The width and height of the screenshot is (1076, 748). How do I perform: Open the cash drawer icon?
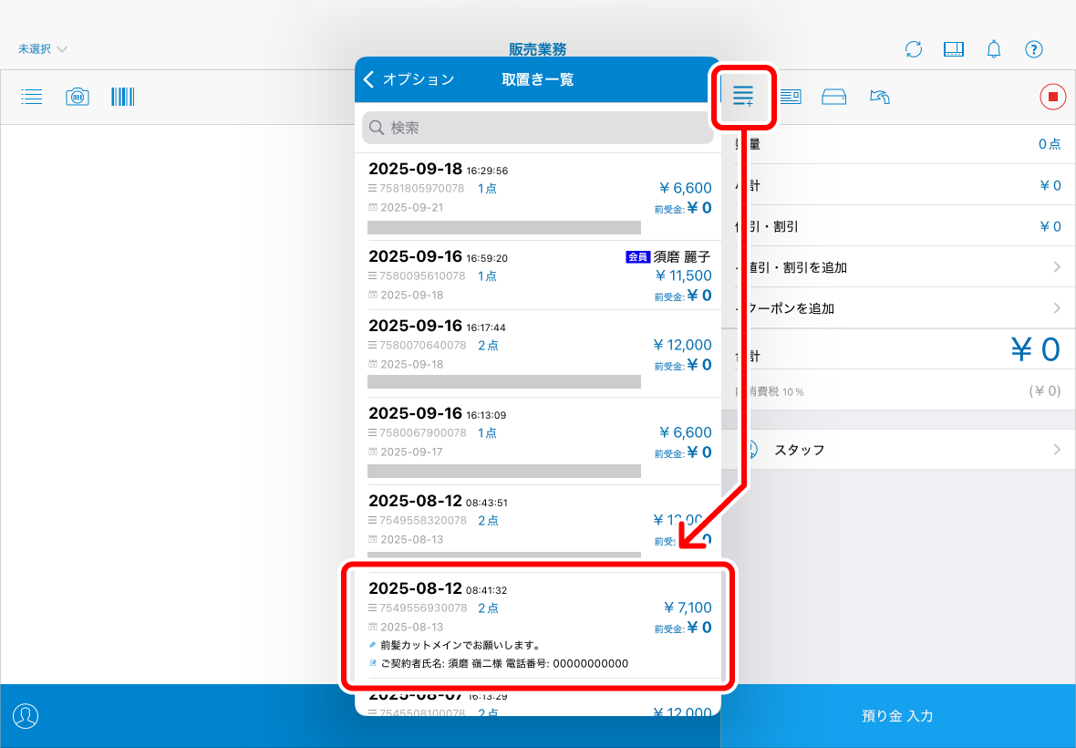pos(834,97)
